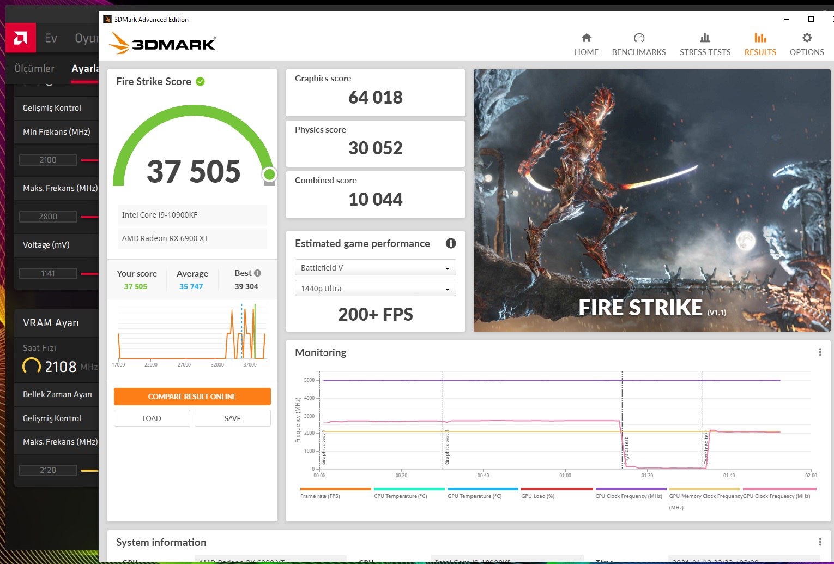Open System information three-dot menu
The image size is (834, 564).
tap(820, 542)
